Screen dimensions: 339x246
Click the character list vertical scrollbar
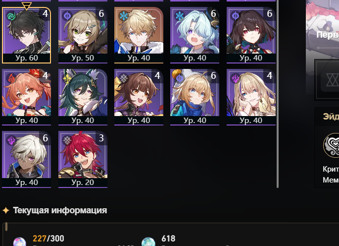point(278,94)
